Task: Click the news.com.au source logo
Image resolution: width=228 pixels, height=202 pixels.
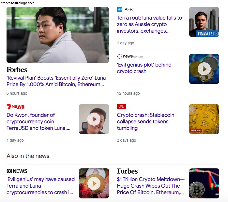Action: click(x=130, y=56)
